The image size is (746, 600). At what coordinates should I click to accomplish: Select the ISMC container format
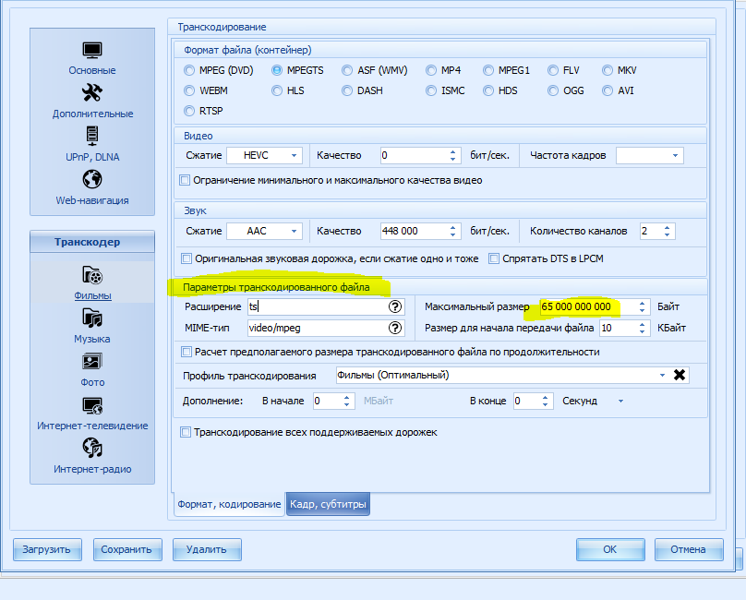point(431,90)
